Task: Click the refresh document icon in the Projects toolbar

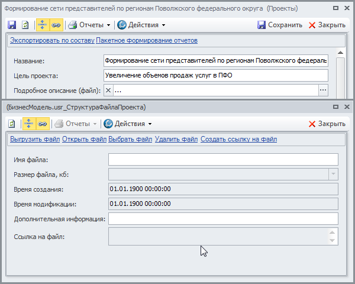Action: tap(25, 25)
